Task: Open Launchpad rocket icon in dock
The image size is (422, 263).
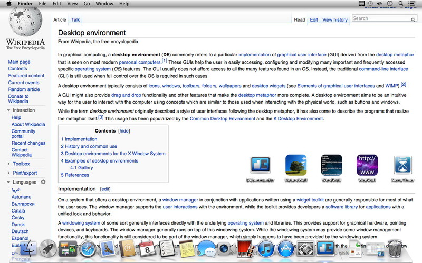Action: click(48, 249)
